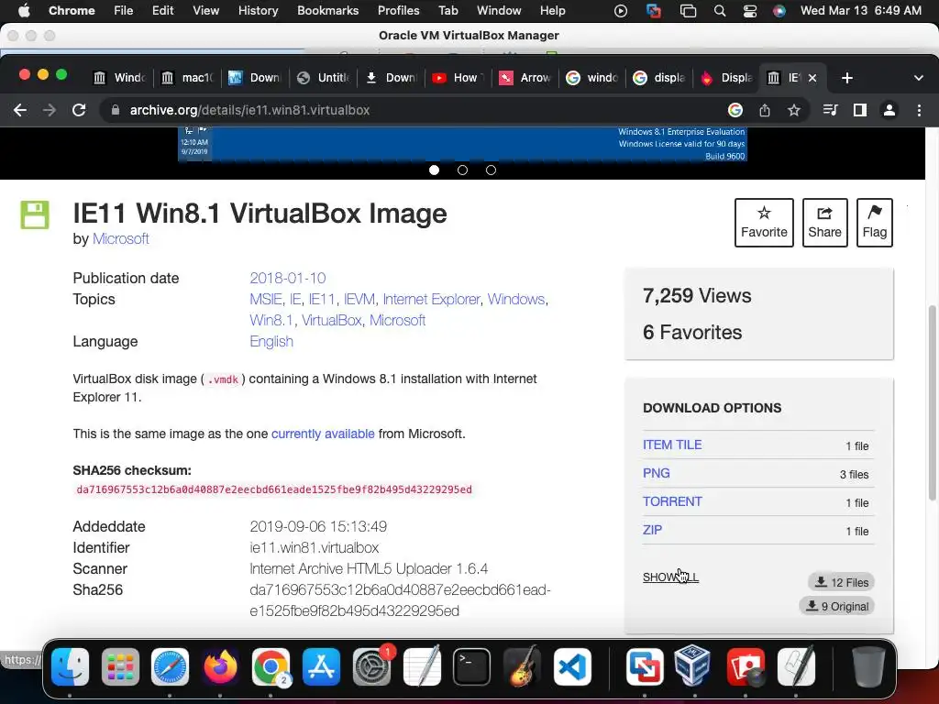Download the ZIP file

652,530
